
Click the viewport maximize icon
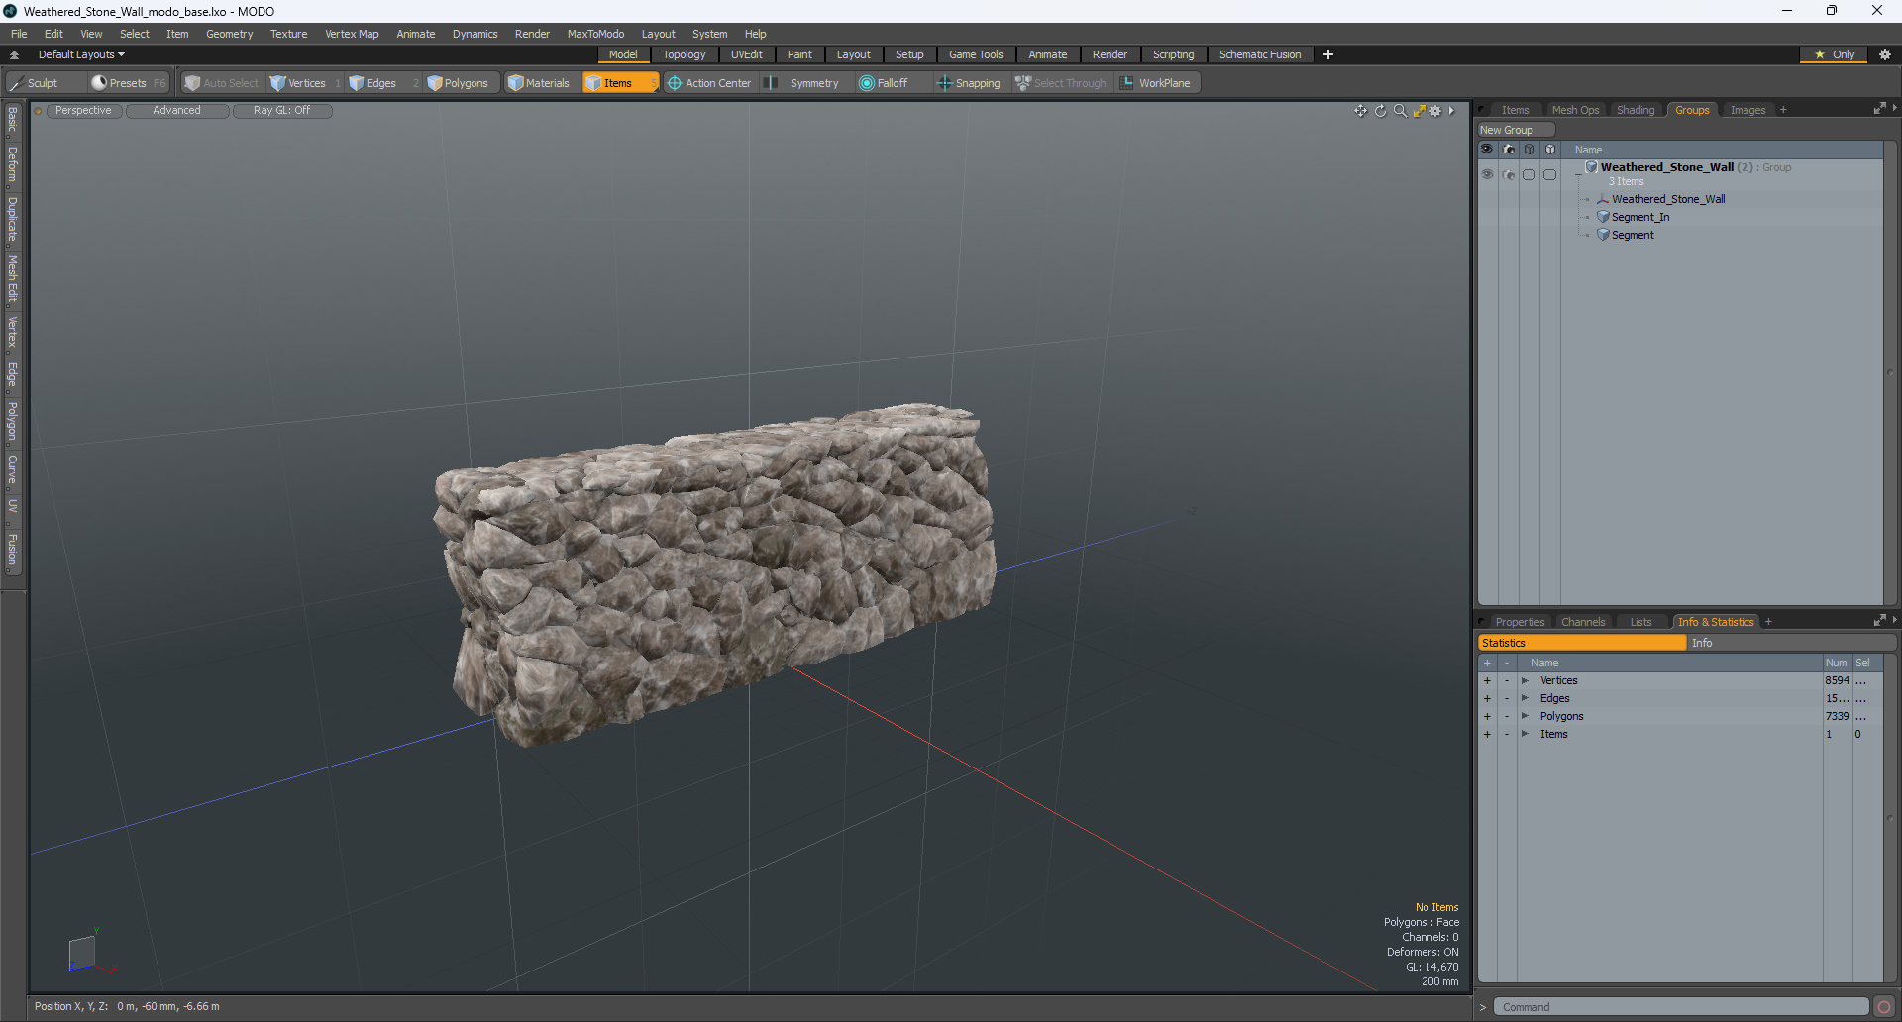(x=1419, y=111)
